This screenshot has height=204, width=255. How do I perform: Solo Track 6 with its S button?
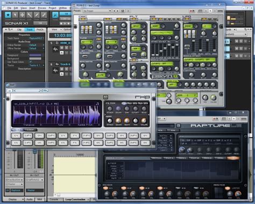tap(66, 69)
